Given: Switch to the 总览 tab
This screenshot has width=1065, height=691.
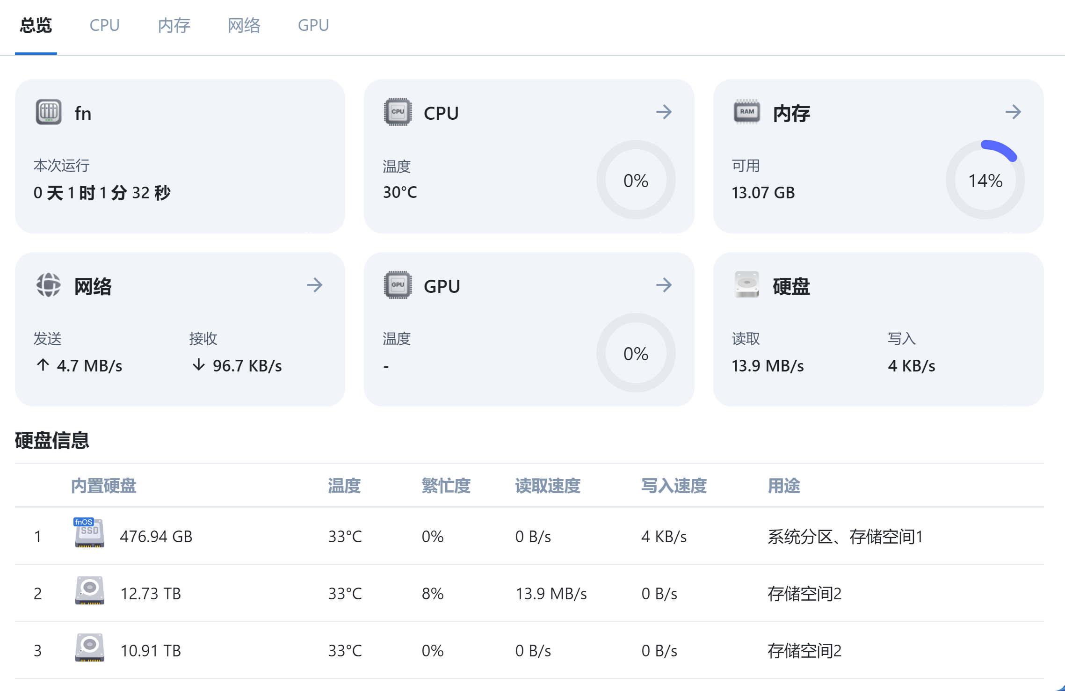Looking at the screenshot, I should click(x=36, y=25).
